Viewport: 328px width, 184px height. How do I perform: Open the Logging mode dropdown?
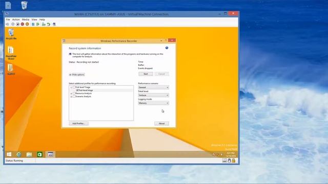click(153, 103)
